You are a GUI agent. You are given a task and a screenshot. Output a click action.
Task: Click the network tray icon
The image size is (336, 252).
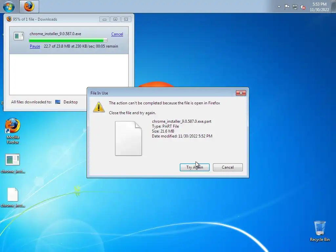295,7
